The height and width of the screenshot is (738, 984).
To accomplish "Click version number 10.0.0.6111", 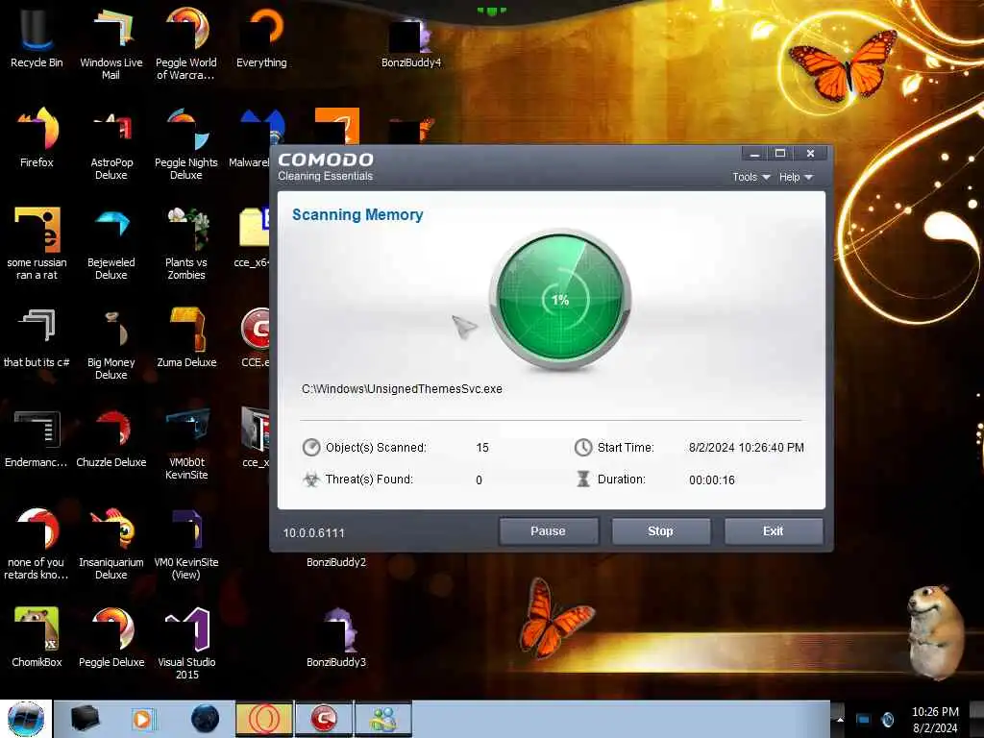I will [313, 532].
